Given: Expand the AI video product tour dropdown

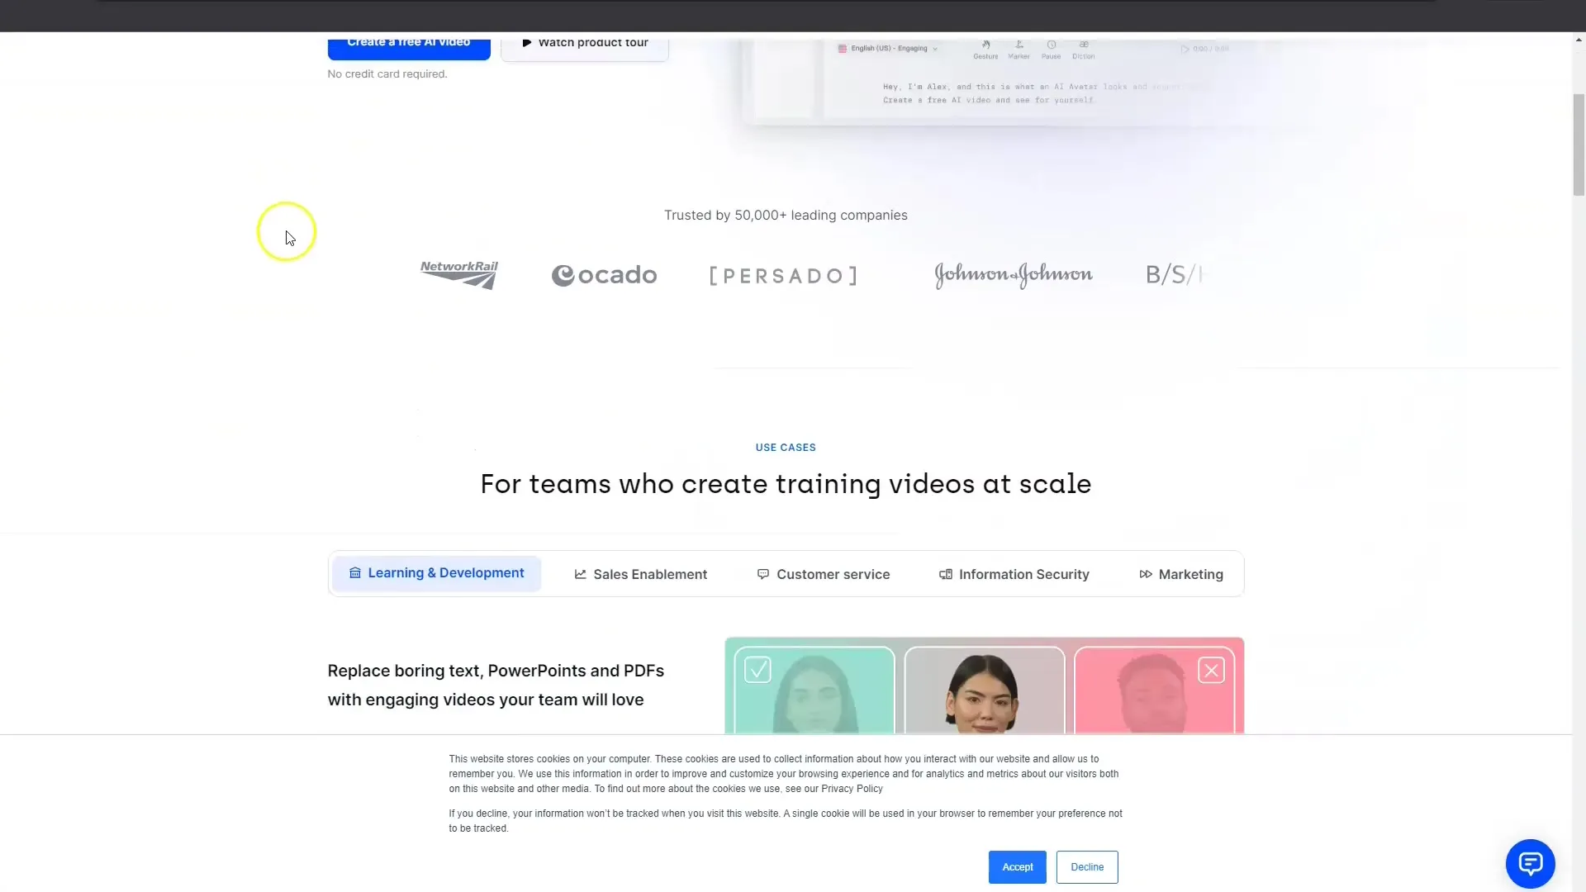Looking at the screenshot, I should pos(584,42).
